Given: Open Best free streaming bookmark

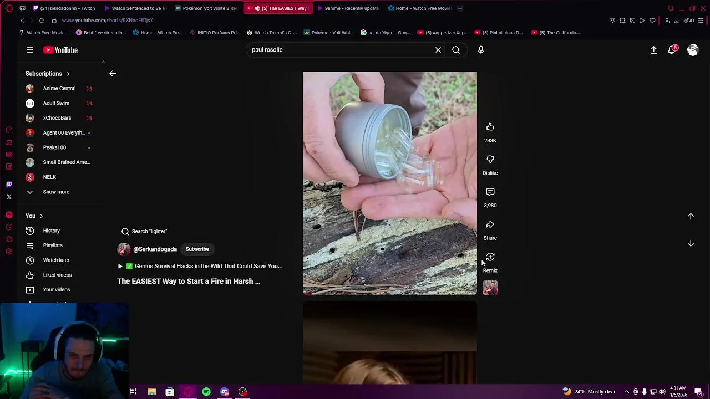Looking at the screenshot, I should tap(101, 33).
